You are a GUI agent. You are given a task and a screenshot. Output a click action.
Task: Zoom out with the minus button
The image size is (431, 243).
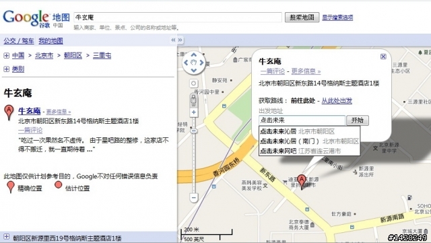[194, 198]
